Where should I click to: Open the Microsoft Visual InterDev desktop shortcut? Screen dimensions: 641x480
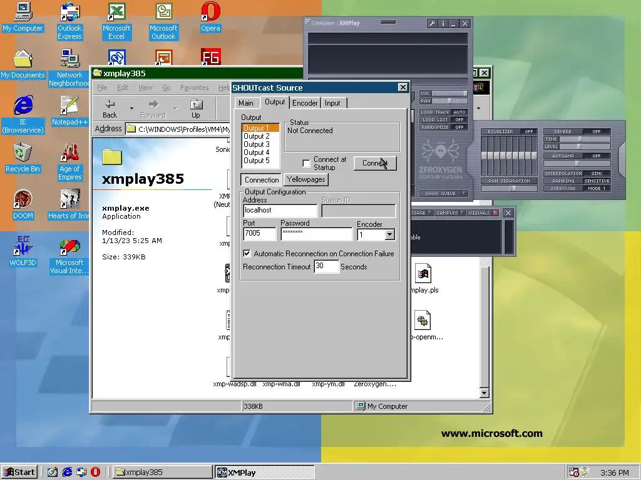pyautogui.click(x=69, y=256)
